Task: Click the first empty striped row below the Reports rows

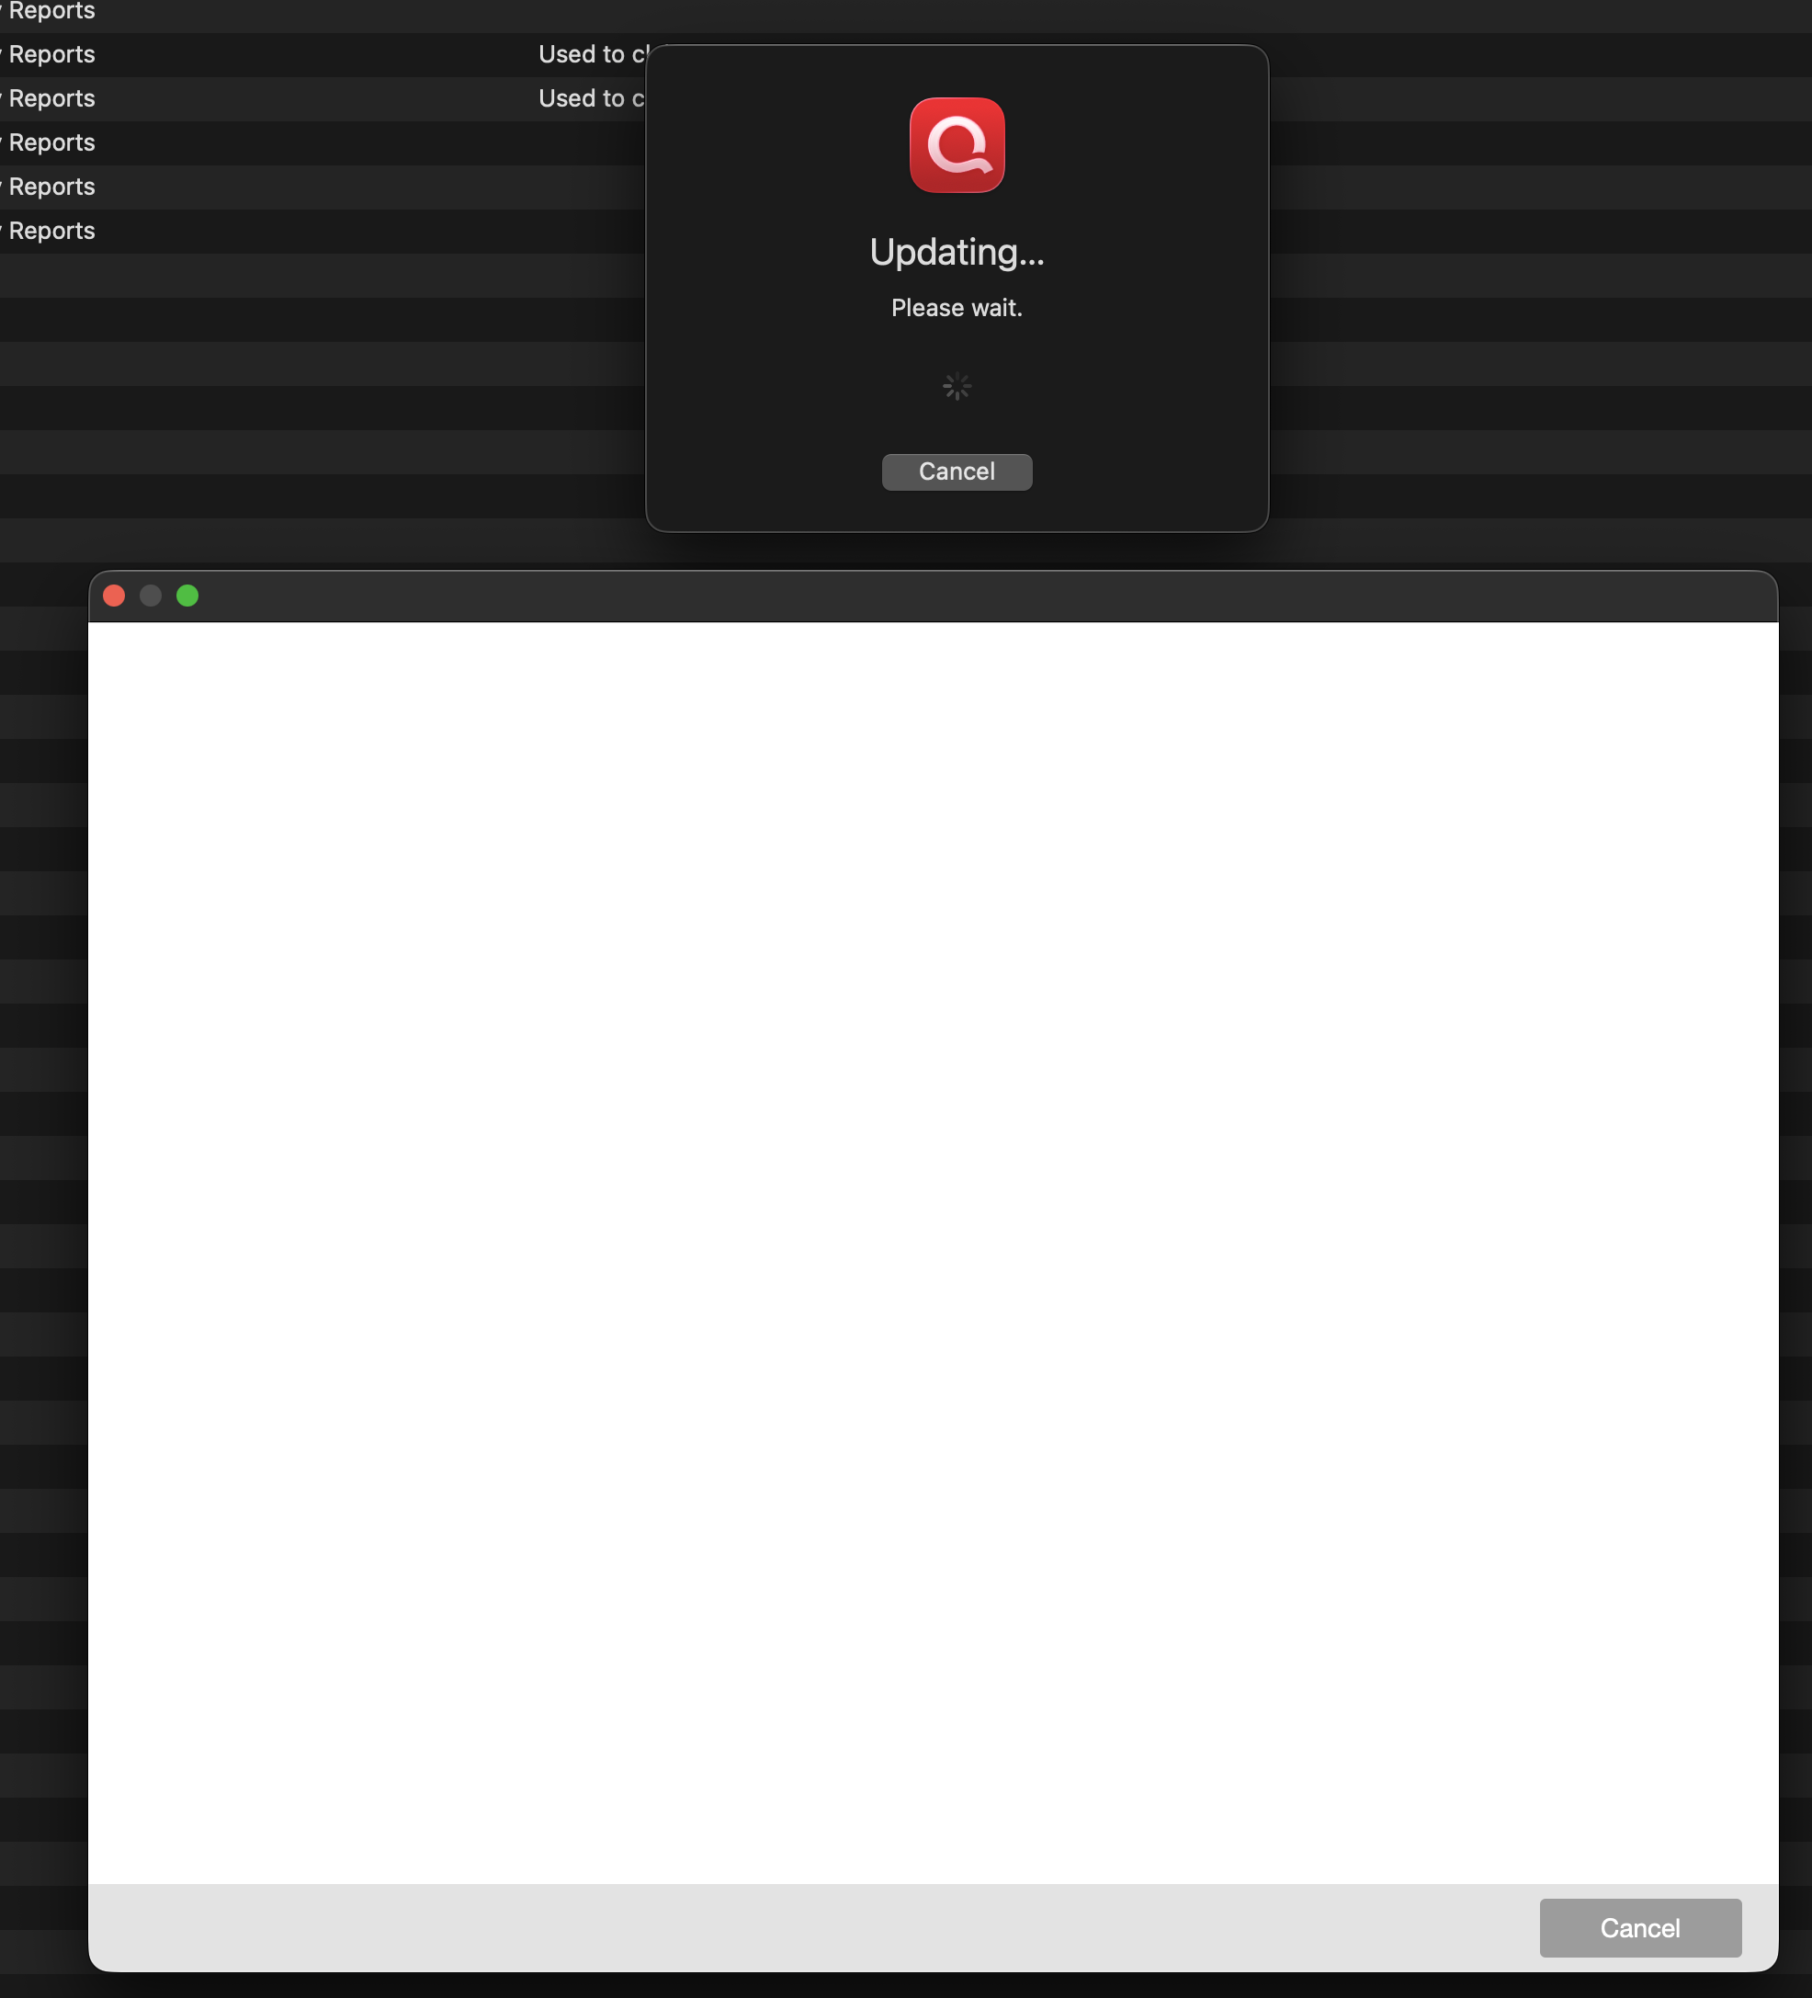Action: (297, 276)
